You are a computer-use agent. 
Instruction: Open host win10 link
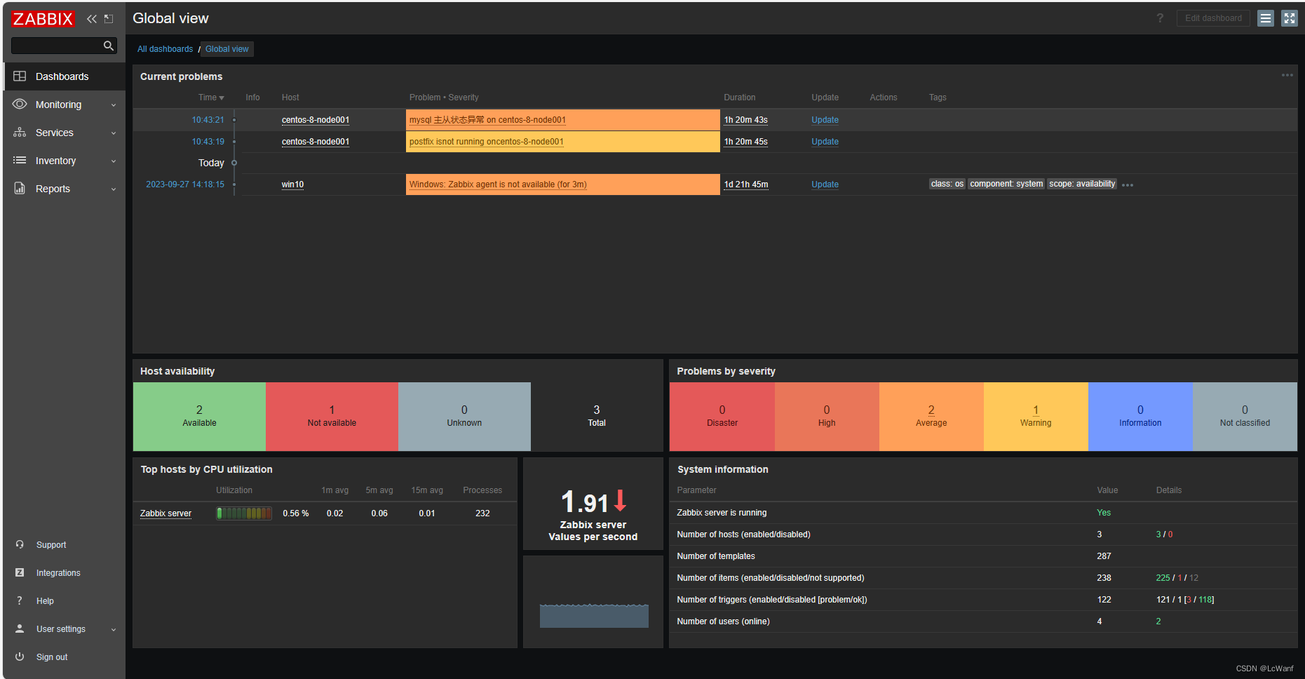tap(292, 184)
